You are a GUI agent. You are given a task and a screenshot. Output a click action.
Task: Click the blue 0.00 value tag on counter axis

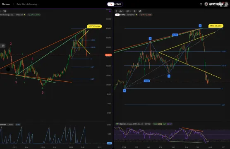[109, 143]
